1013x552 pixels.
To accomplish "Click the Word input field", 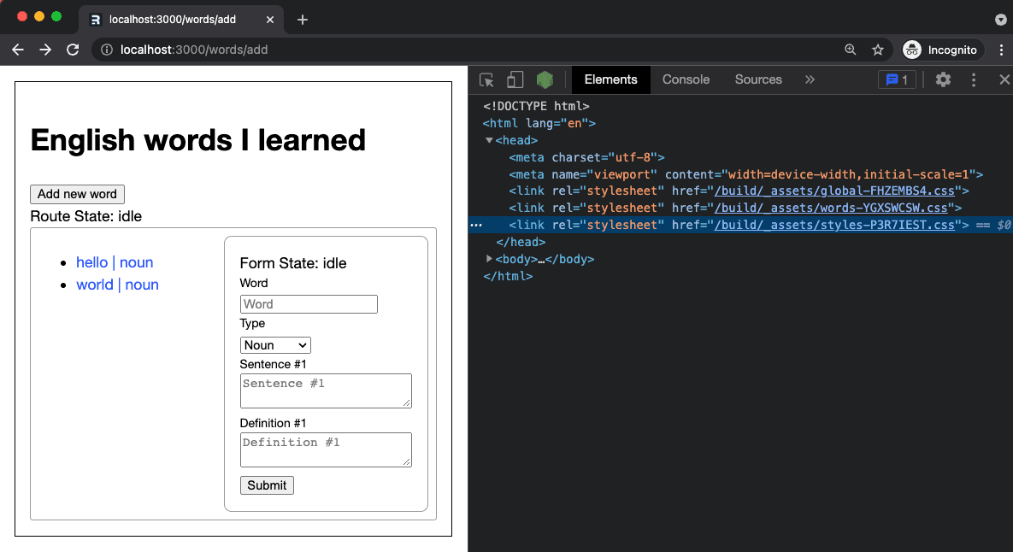I will click(x=309, y=303).
